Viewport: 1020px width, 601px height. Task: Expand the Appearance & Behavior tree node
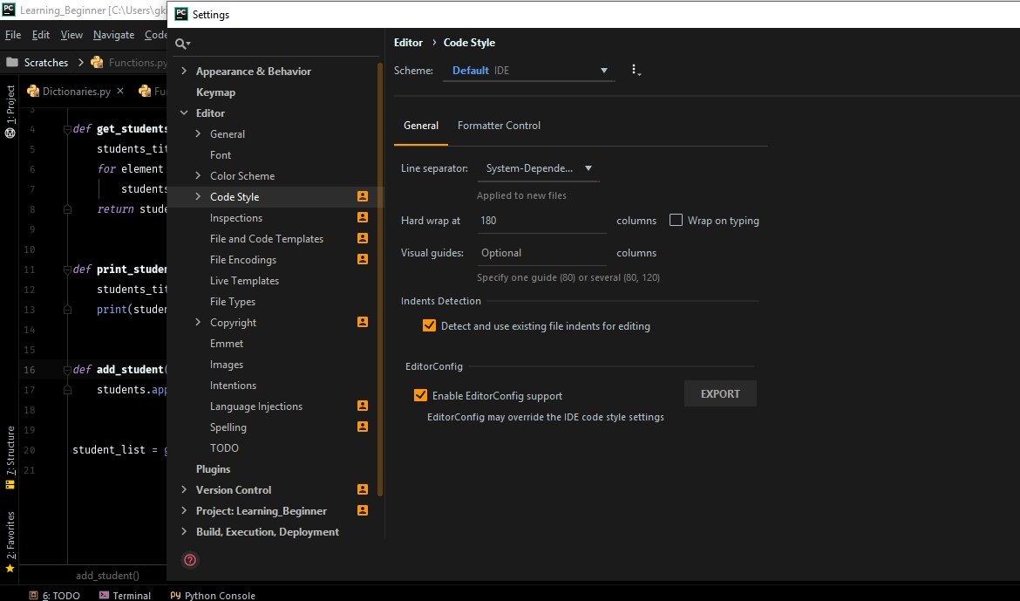(184, 72)
